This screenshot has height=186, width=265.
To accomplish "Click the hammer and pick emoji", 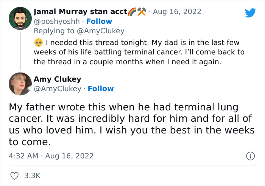I will click(142, 12).
